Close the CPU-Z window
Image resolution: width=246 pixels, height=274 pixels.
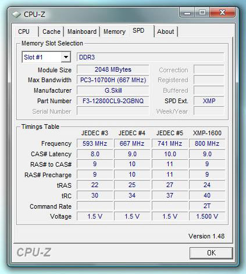[222, 13]
